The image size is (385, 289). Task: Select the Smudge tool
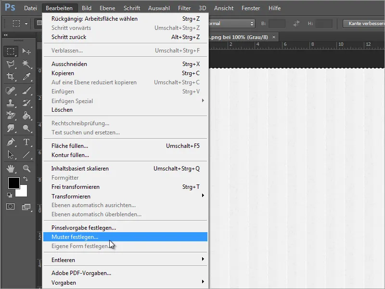(x=11, y=128)
